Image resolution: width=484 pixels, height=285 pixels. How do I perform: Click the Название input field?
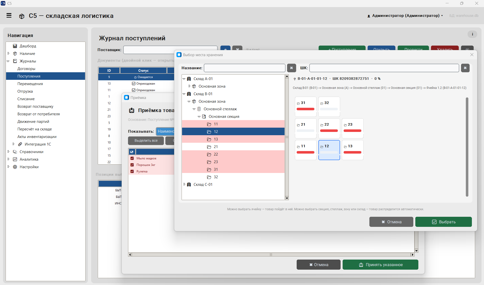click(x=244, y=68)
